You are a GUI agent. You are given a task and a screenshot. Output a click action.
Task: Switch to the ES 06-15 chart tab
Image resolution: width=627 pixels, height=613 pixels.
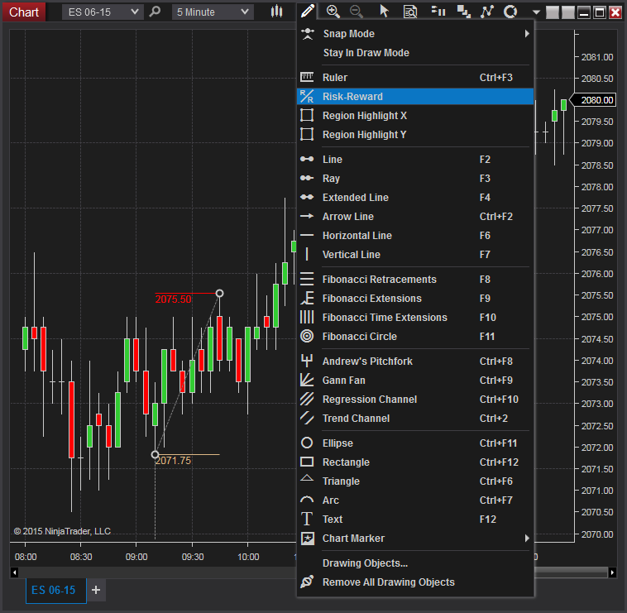[56, 590]
